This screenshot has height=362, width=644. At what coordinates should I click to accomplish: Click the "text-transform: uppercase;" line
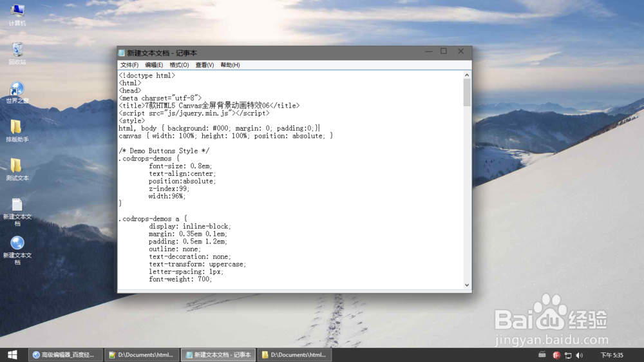click(198, 264)
